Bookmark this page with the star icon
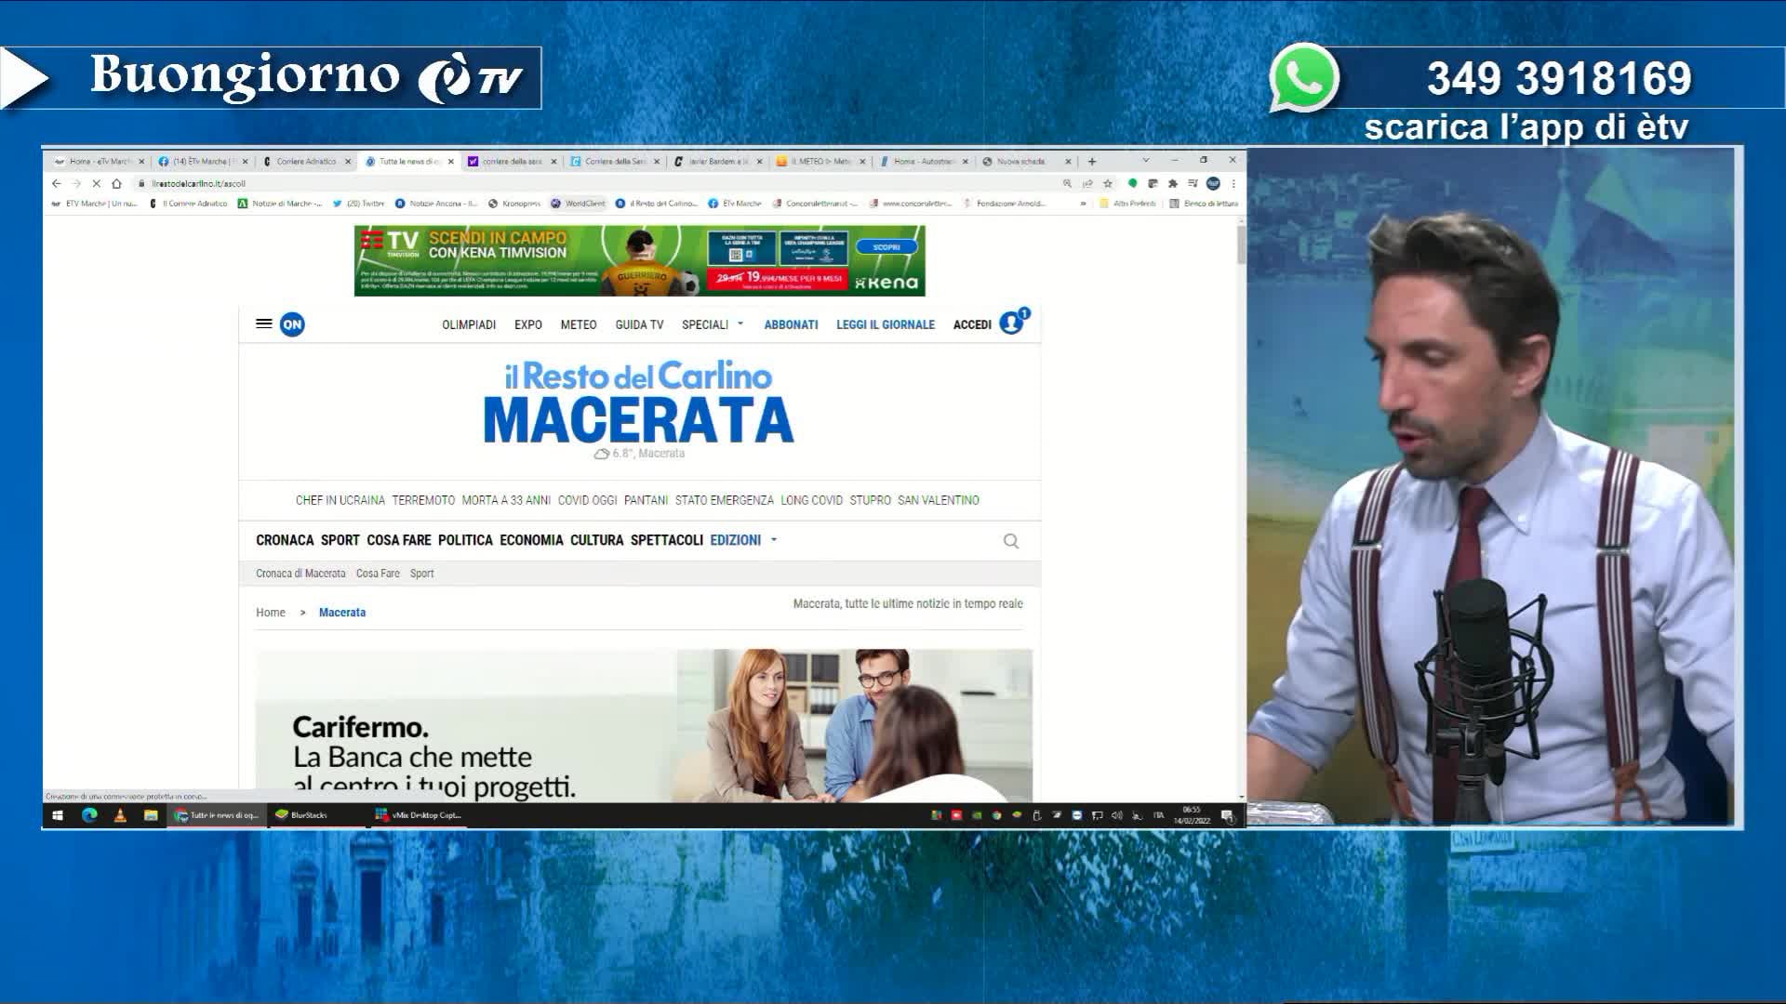Image resolution: width=1786 pixels, height=1004 pixels. pyautogui.click(x=1108, y=184)
